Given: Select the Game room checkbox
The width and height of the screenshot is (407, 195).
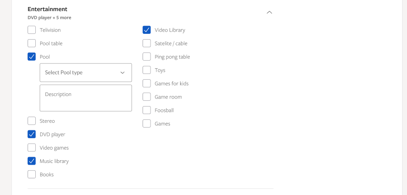Looking at the screenshot, I should pyautogui.click(x=147, y=97).
